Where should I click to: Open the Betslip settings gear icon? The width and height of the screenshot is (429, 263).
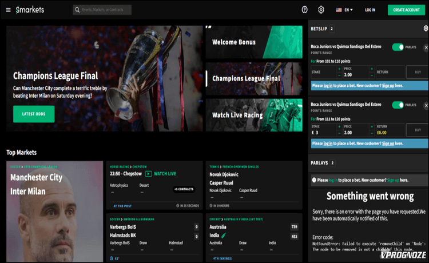click(426, 29)
